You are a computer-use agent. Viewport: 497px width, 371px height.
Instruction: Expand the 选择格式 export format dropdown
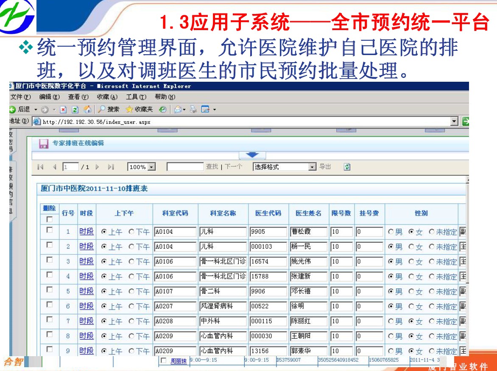(x=313, y=167)
